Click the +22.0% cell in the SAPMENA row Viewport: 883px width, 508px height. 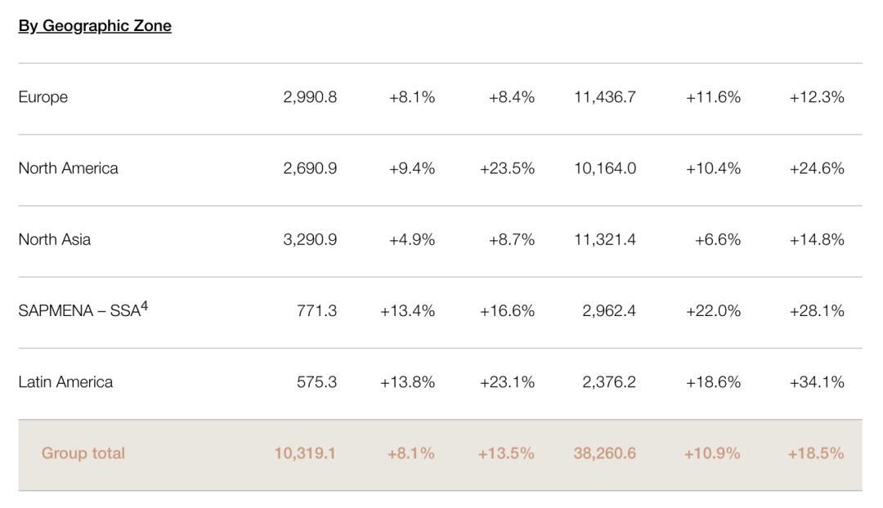[713, 311]
